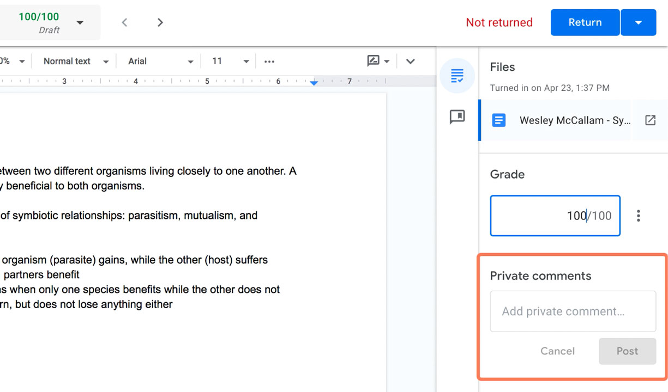Viewport: 668px width, 392px height.
Task: Open the font size 11 dropdown
Action: (246, 61)
